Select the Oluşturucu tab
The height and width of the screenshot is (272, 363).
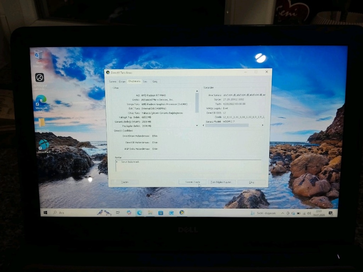(x=134, y=81)
